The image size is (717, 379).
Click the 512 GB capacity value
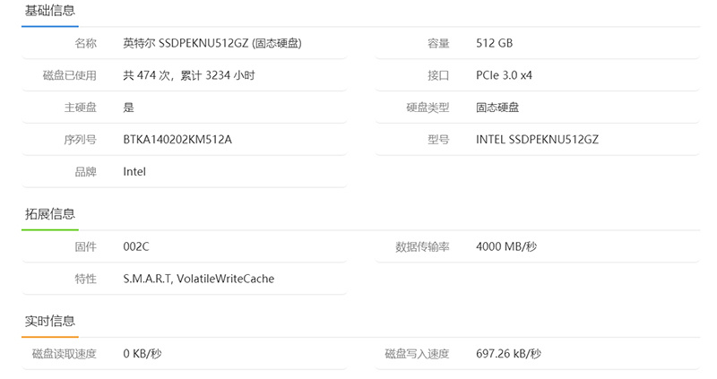coord(494,43)
